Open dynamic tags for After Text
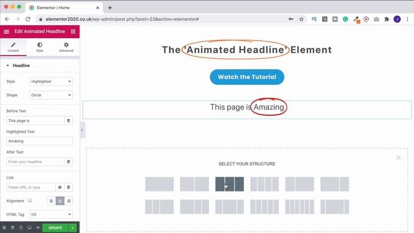Screen dimensions: 414x233 [x=69, y=162]
